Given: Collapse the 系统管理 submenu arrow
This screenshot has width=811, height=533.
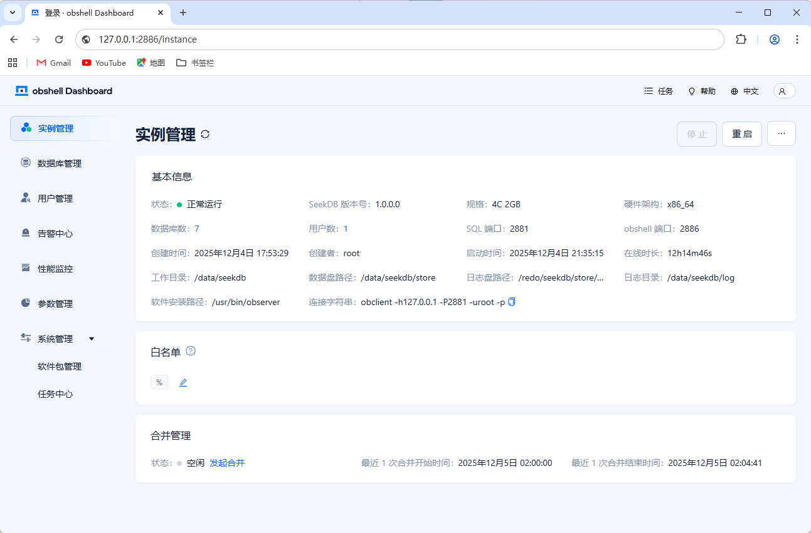Looking at the screenshot, I should tap(92, 339).
